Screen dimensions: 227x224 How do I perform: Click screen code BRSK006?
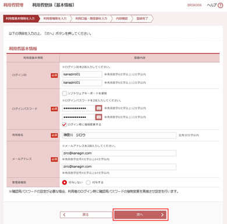194,5
